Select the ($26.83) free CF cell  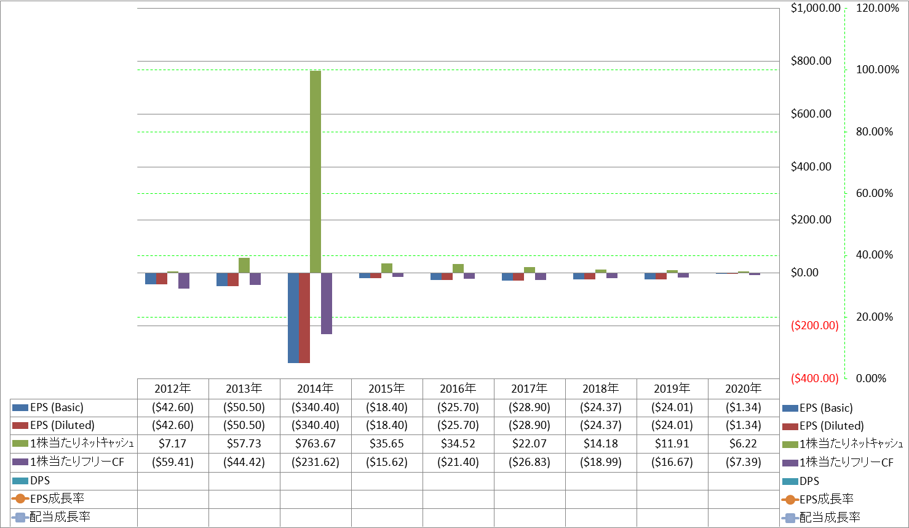[x=530, y=462]
